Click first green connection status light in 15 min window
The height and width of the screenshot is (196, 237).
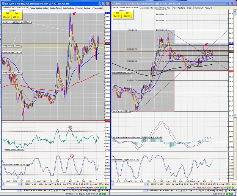228,188
